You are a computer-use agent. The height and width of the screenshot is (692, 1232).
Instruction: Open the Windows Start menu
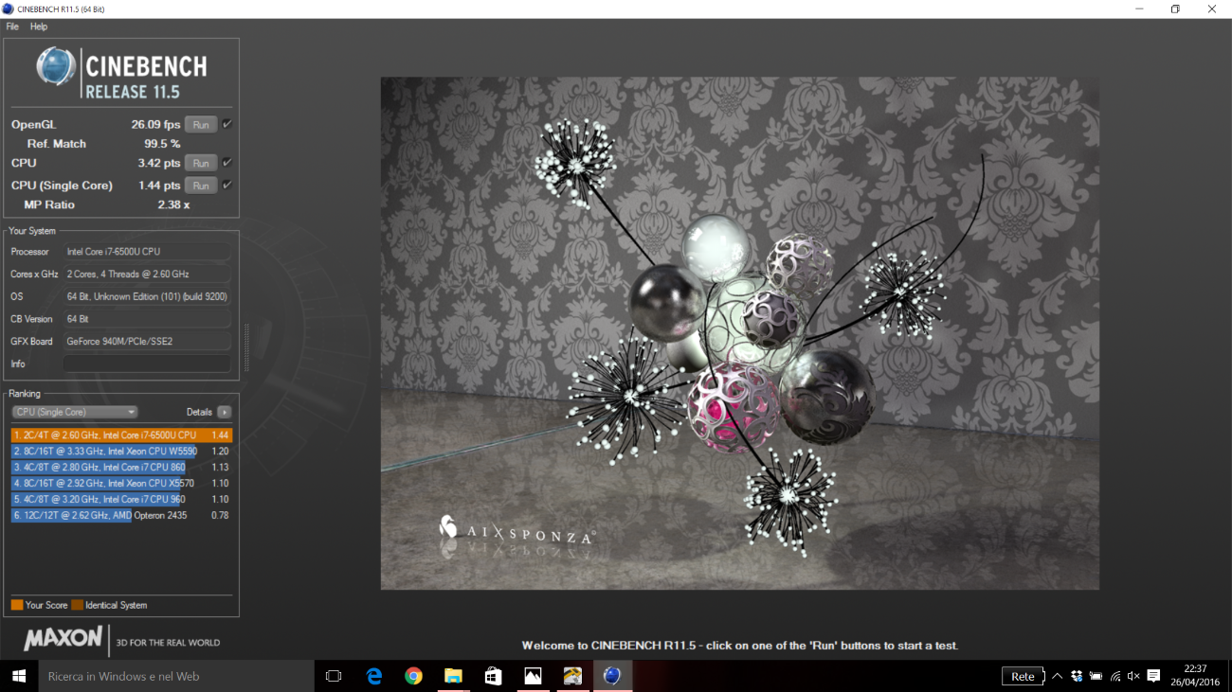(x=18, y=676)
